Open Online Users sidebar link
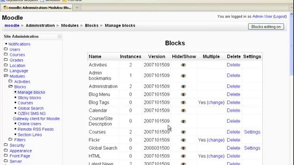The image size is (294, 165). click(29, 124)
